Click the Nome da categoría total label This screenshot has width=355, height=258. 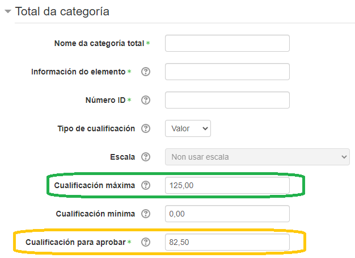click(99, 43)
